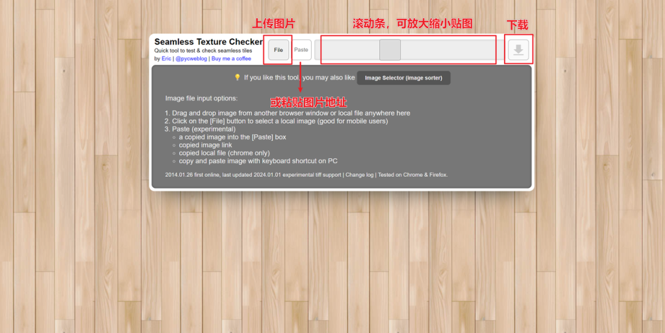The height and width of the screenshot is (333, 665).
Task: Click the zoom slider thumb
Action: pyautogui.click(x=390, y=50)
